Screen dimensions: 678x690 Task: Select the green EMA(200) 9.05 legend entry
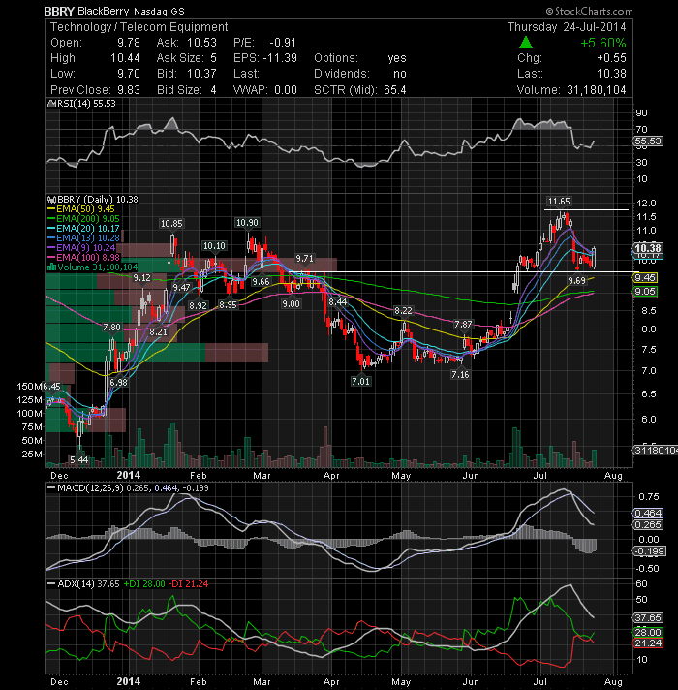(83, 219)
